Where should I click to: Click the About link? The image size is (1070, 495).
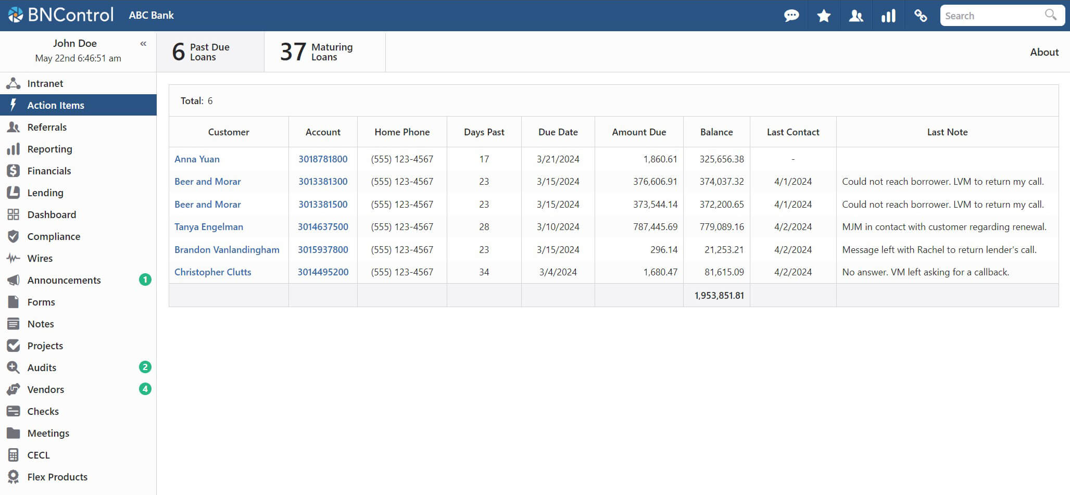pyautogui.click(x=1044, y=52)
